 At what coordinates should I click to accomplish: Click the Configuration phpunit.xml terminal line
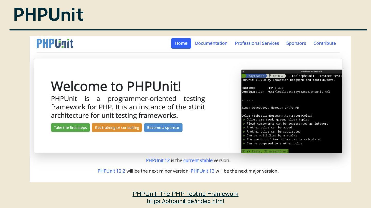(285, 92)
